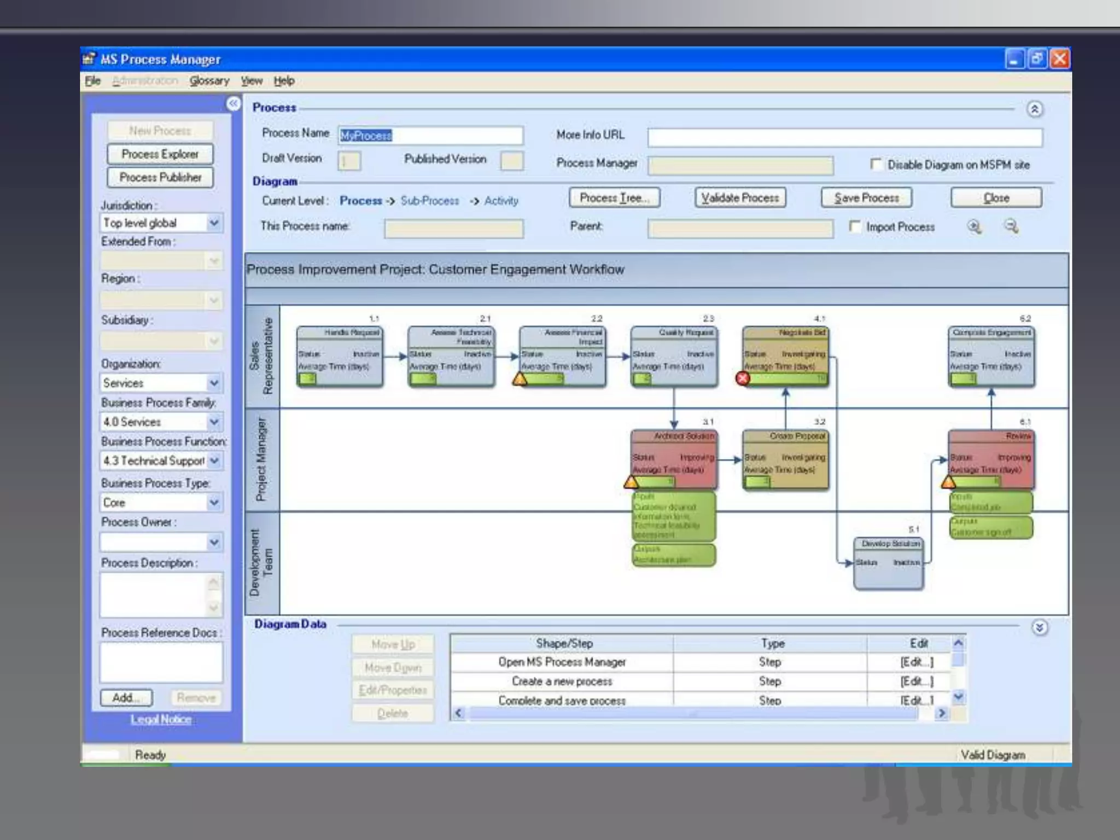Open the Legal Notice link
The width and height of the screenshot is (1120, 840).
pos(161,720)
